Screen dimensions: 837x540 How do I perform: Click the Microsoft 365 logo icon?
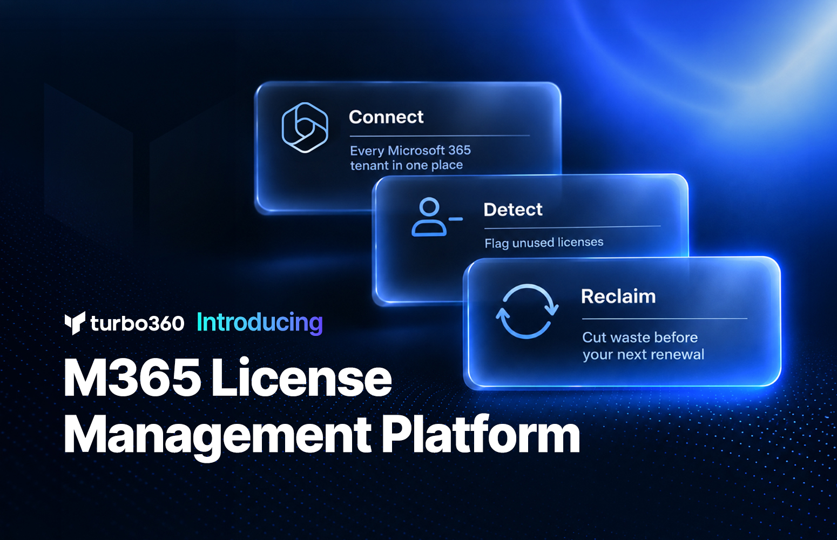click(305, 127)
